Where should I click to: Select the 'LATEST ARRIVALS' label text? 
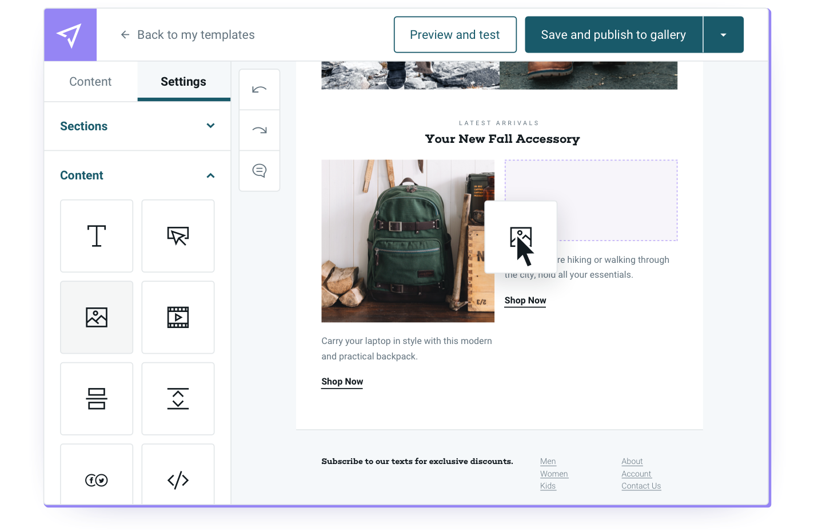499,123
